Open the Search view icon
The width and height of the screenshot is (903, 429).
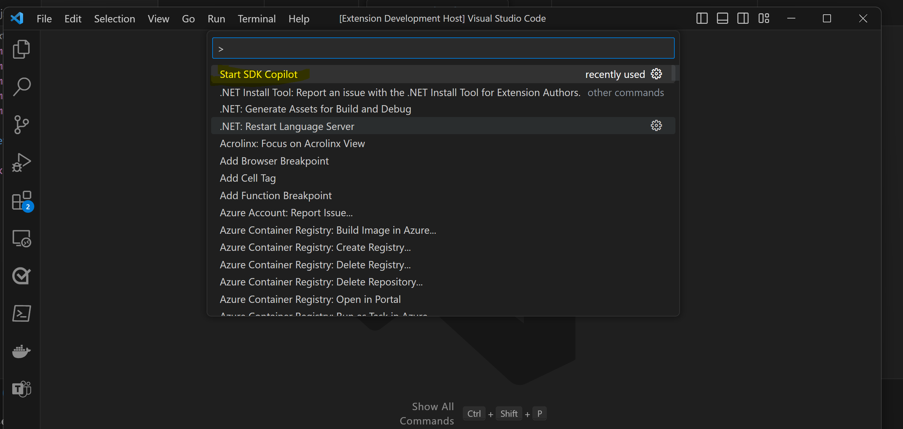tap(21, 87)
